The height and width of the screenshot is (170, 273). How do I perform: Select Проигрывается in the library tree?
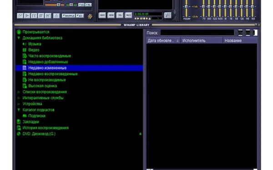click(x=36, y=32)
